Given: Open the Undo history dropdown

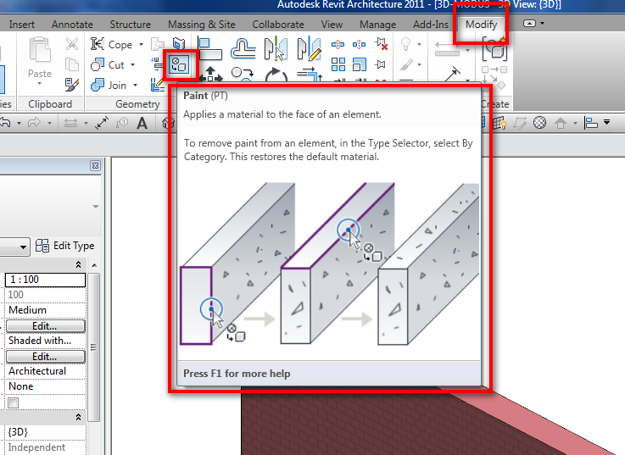Looking at the screenshot, I should tap(19, 123).
